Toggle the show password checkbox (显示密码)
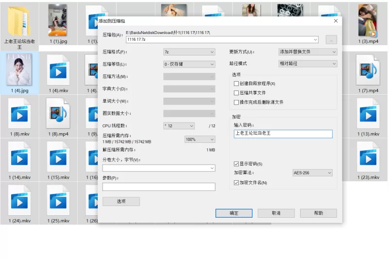This screenshot has height=259, width=389. point(236,164)
